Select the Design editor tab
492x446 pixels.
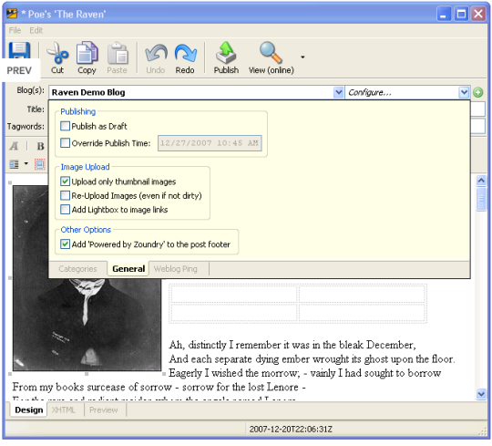28,410
